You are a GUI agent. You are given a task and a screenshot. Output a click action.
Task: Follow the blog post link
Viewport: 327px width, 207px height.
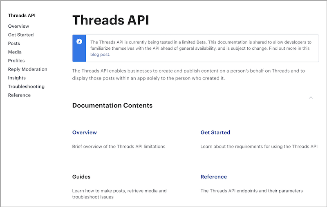[100, 55]
